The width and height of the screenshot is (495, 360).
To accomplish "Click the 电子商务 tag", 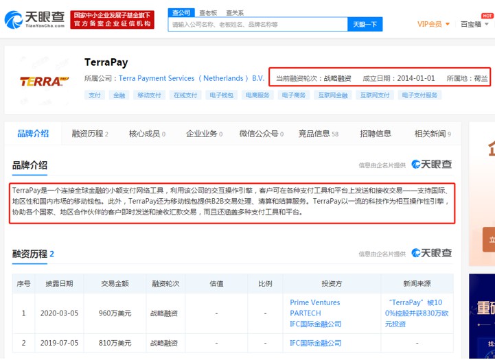I will 294,95.
